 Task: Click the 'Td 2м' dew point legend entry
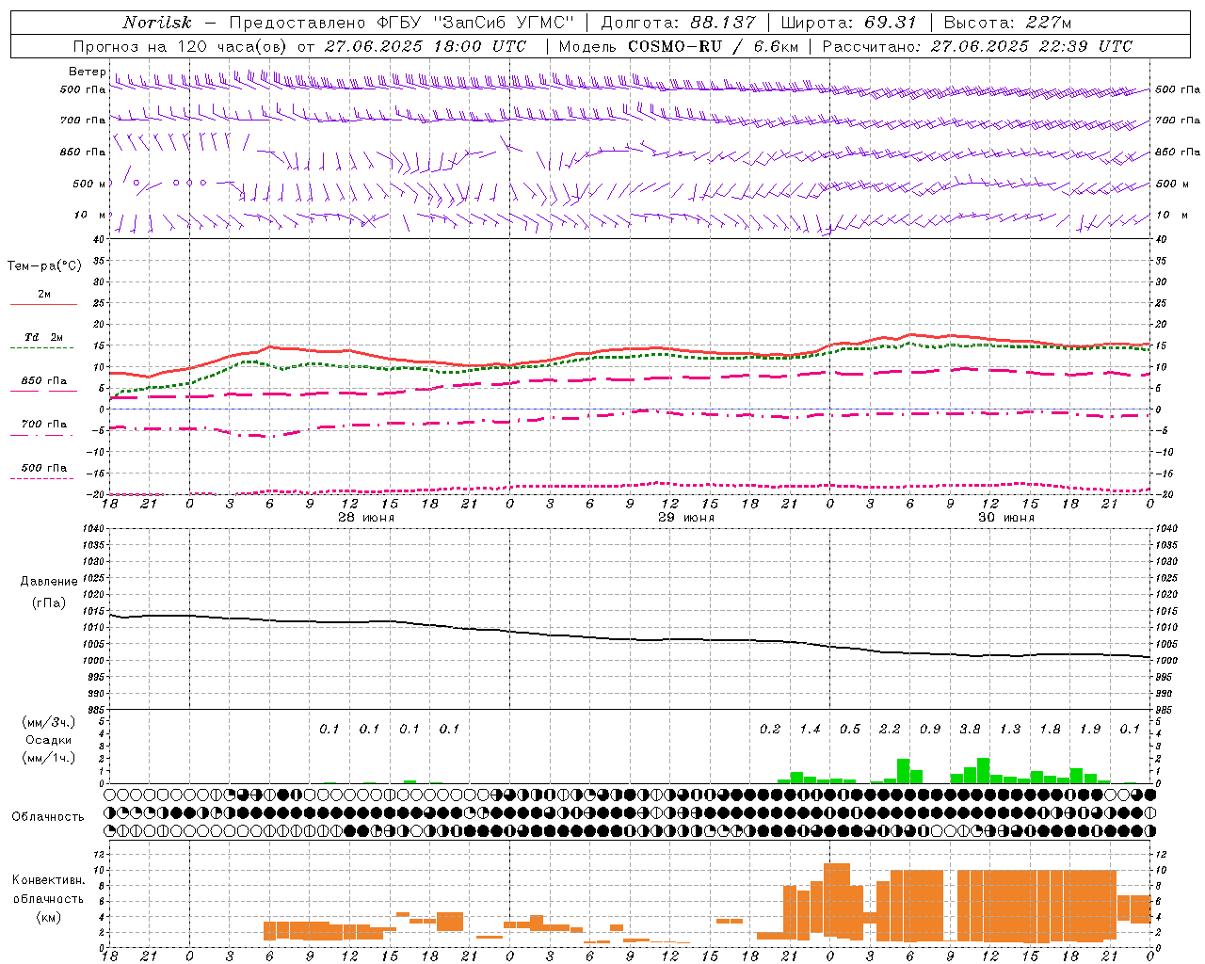pyautogui.click(x=44, y=337)
